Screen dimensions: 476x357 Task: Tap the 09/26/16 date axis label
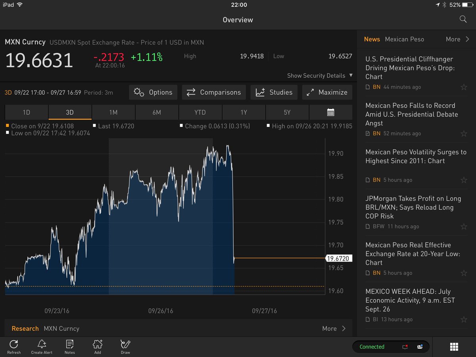coord(161,311)
